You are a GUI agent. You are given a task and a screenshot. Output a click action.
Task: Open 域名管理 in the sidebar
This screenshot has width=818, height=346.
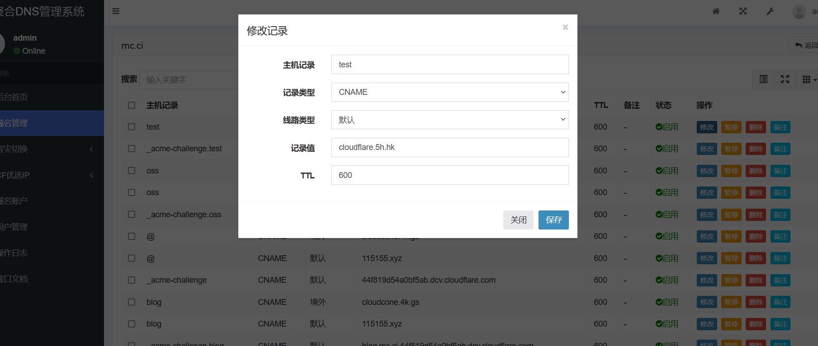pyautogui.click(x=52, y=123)
